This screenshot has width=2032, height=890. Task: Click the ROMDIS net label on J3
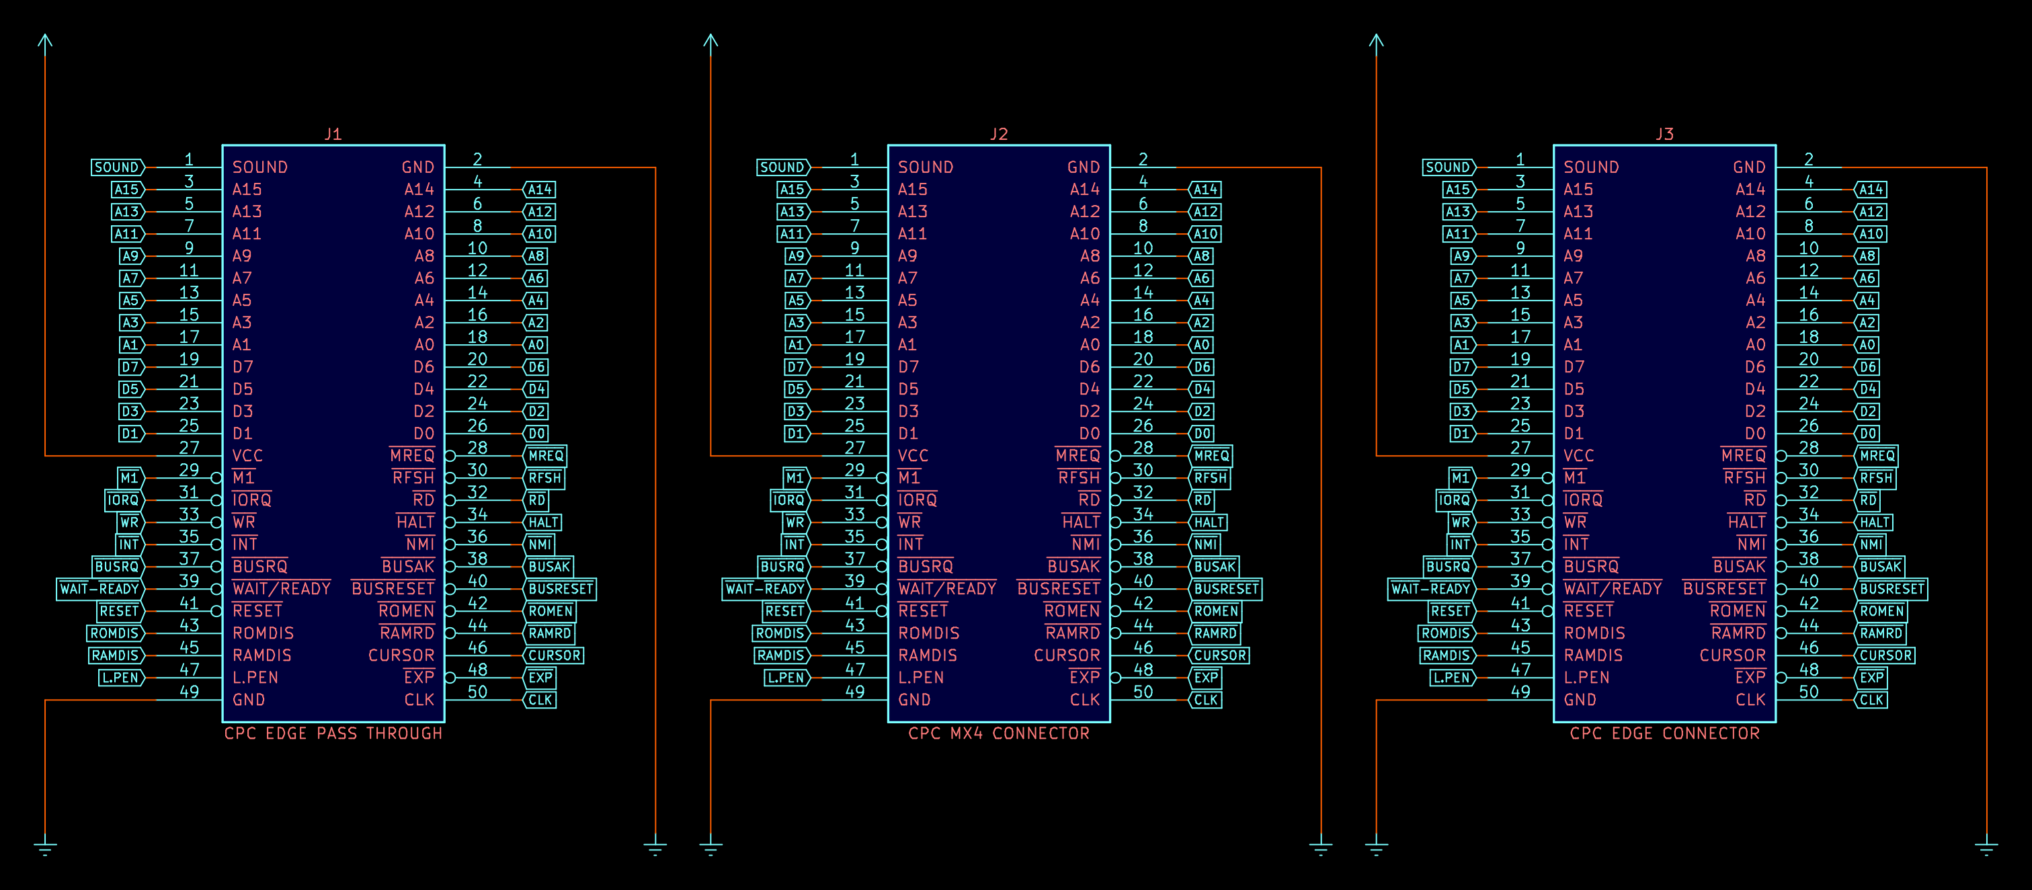click(1445, 633)
